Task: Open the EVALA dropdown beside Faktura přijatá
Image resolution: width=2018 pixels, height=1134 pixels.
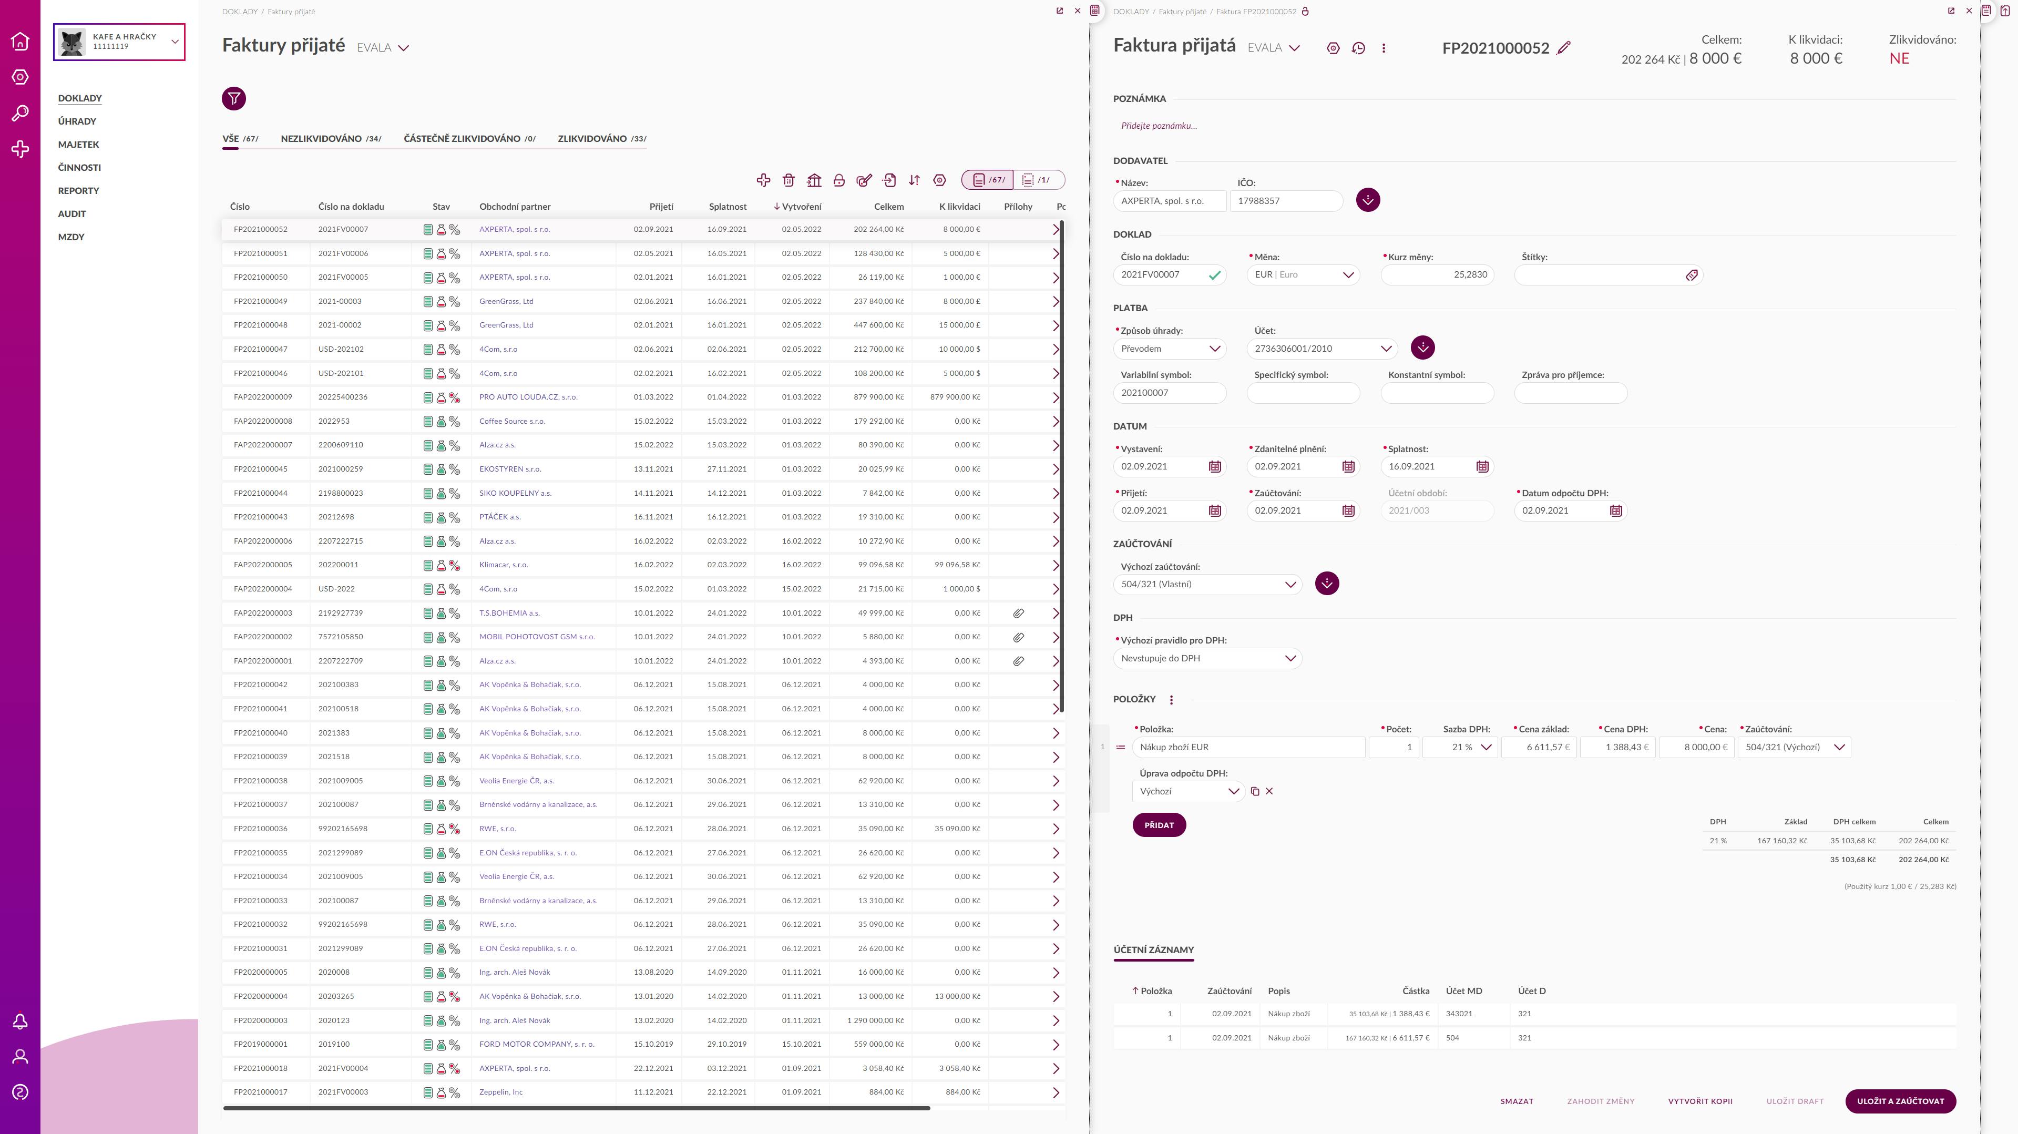Action: click(1274, 48)
